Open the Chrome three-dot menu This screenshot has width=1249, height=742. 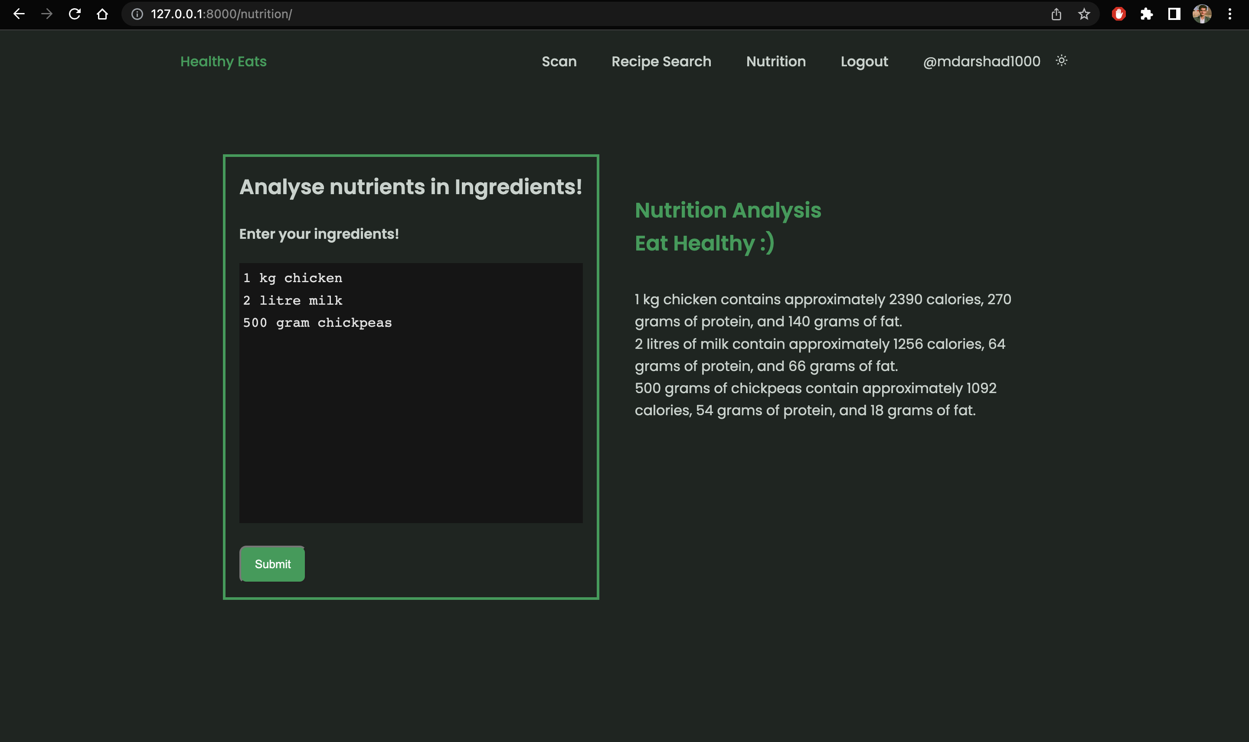pos(1229,14)
